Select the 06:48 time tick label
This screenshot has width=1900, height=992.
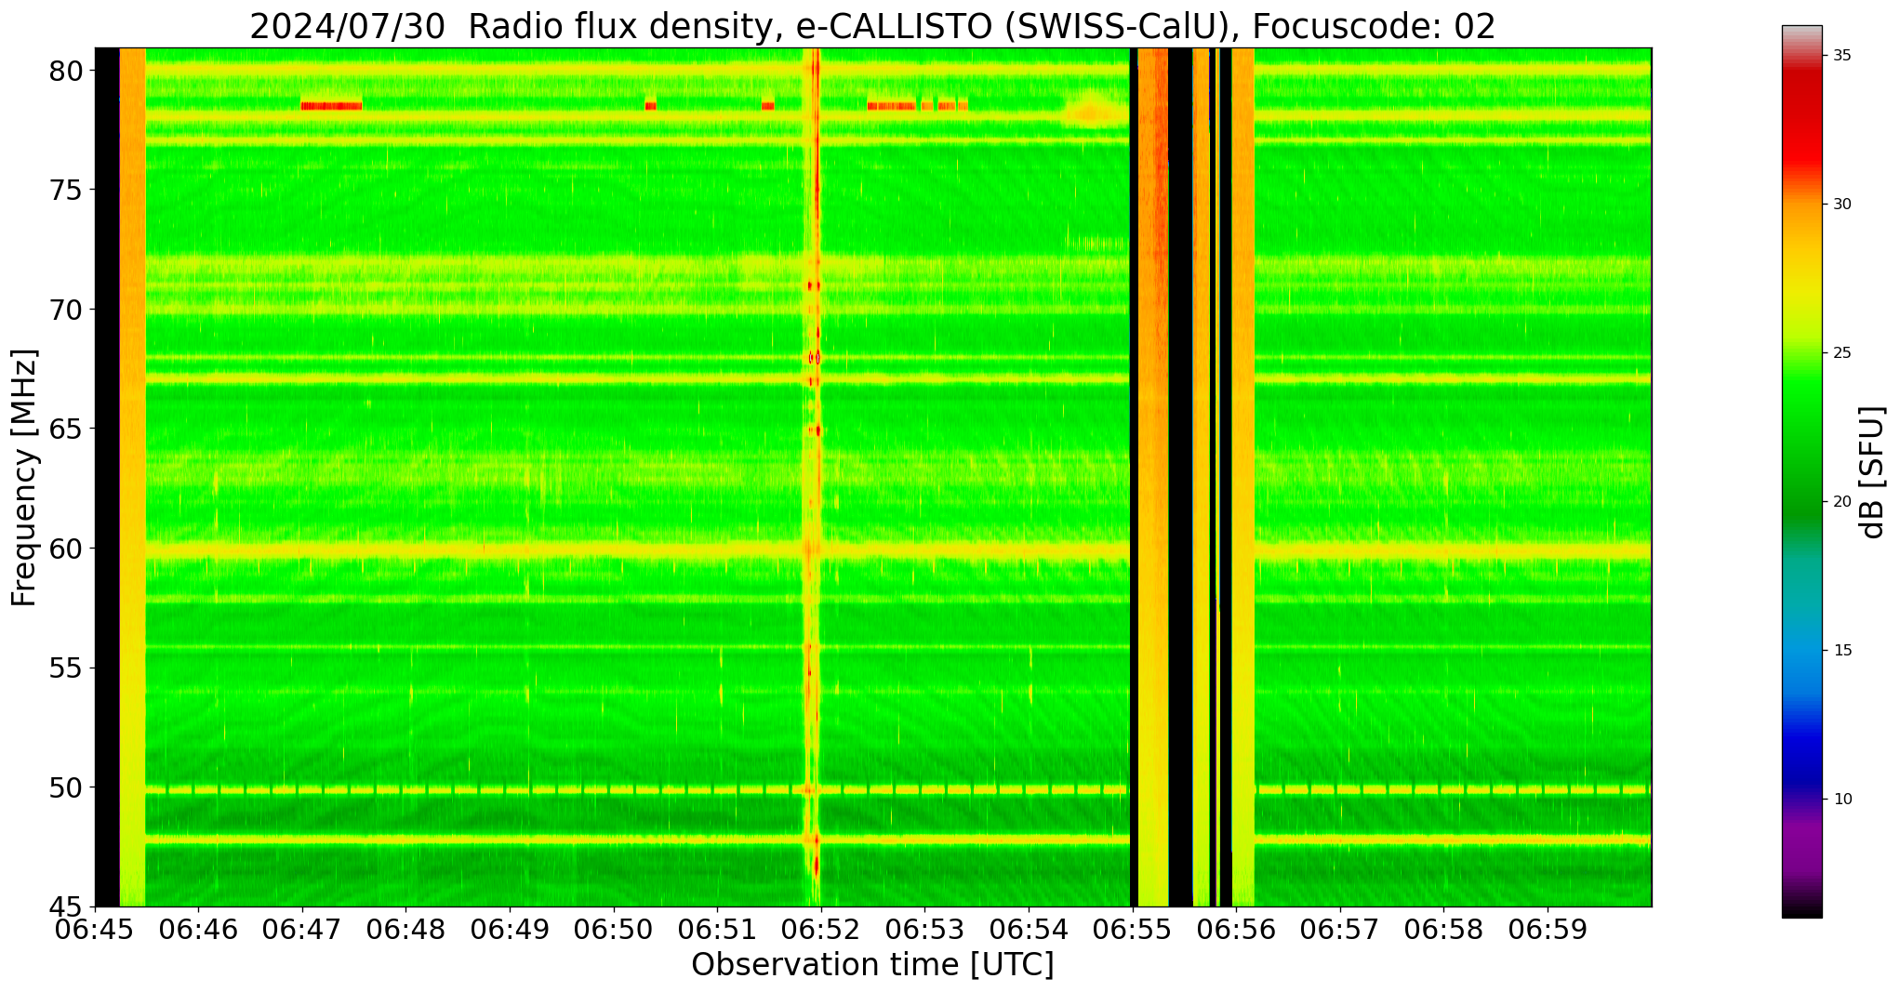pos(405,929)
